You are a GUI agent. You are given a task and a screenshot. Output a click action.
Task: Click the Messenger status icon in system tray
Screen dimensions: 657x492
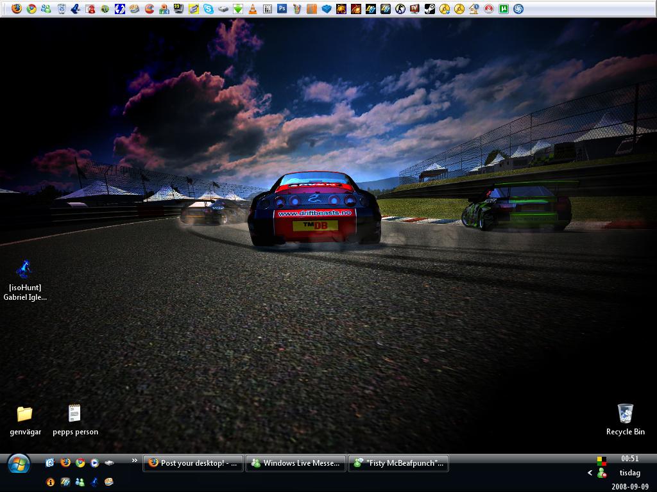(x=602, y=473)
